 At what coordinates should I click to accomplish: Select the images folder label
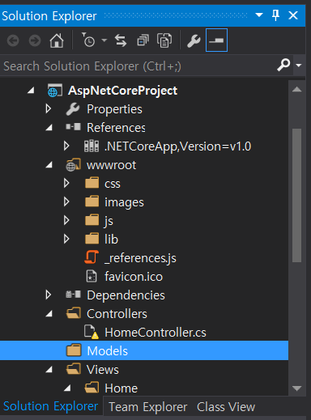[124, 203]
